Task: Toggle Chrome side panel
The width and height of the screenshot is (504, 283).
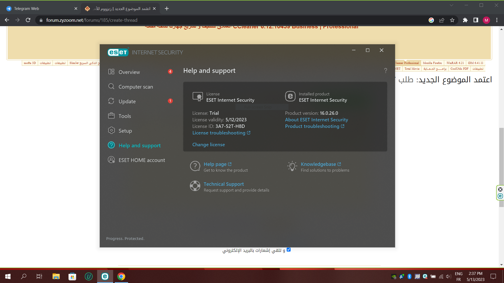Action: click(x=476, y=20)
